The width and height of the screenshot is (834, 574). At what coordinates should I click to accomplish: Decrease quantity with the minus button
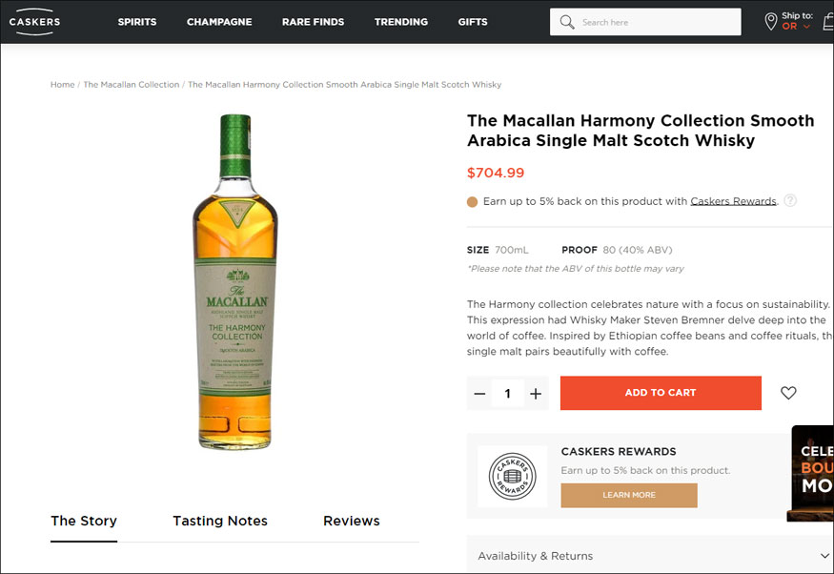tap(480, 393)
